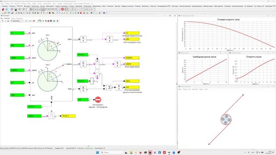Start the simulation with the green play icon
The image size is (276, 155).
point(73,13)
